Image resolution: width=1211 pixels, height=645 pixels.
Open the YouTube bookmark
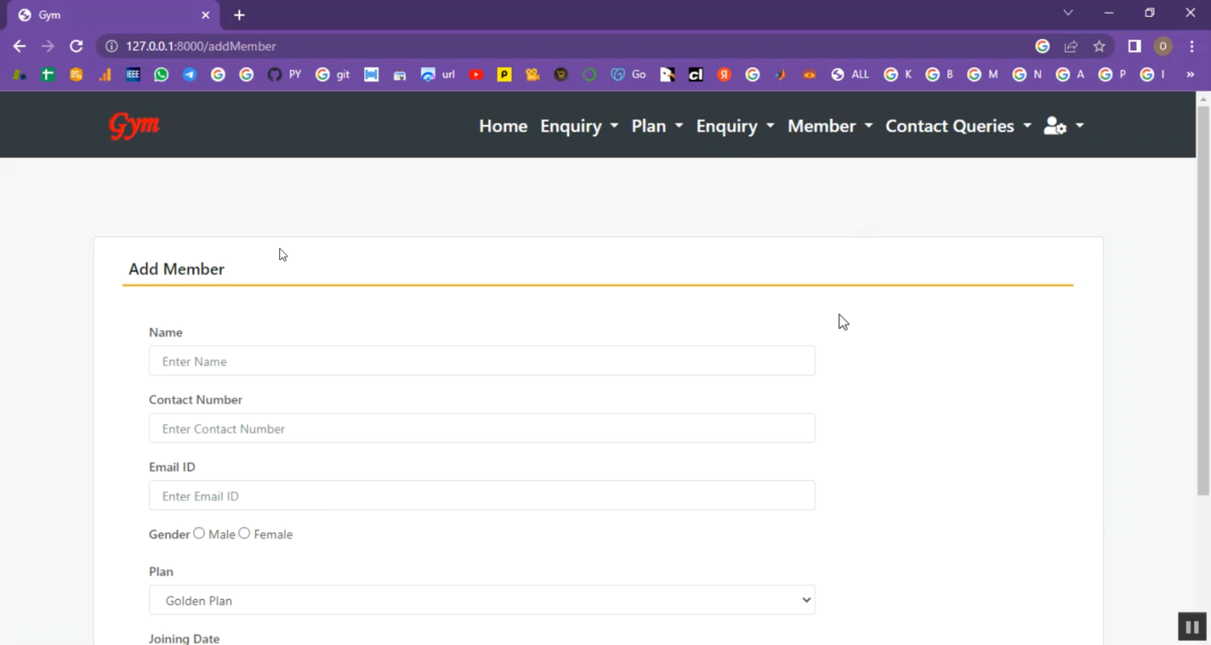pyautogui.click(x=476, y=74)
